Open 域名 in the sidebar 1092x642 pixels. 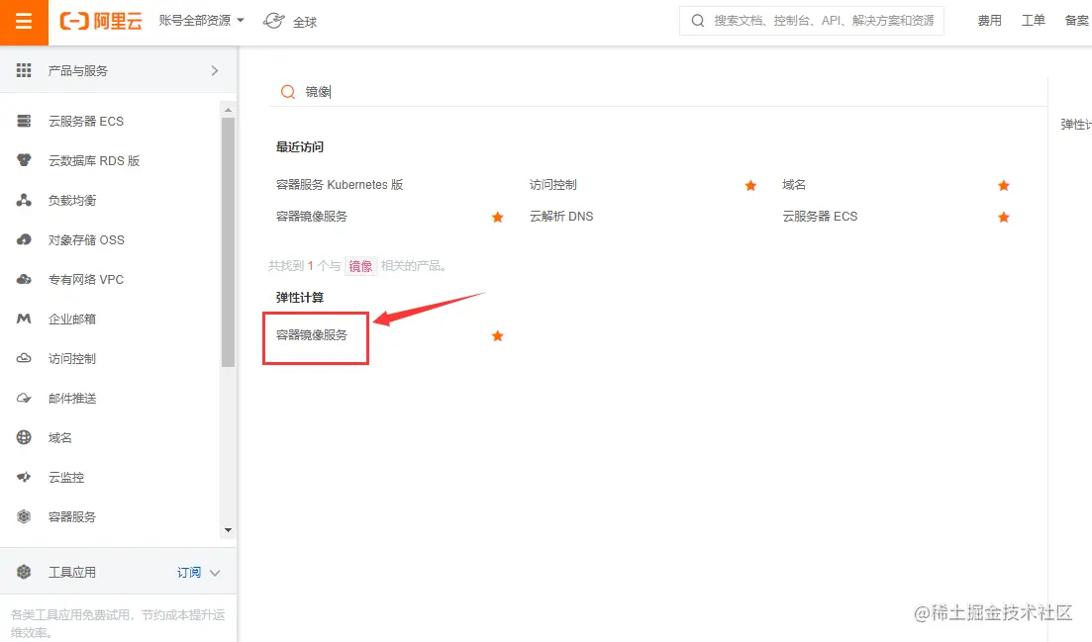(59, 438)
